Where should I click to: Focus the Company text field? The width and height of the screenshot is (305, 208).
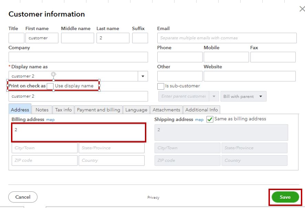tap(78, 57)
